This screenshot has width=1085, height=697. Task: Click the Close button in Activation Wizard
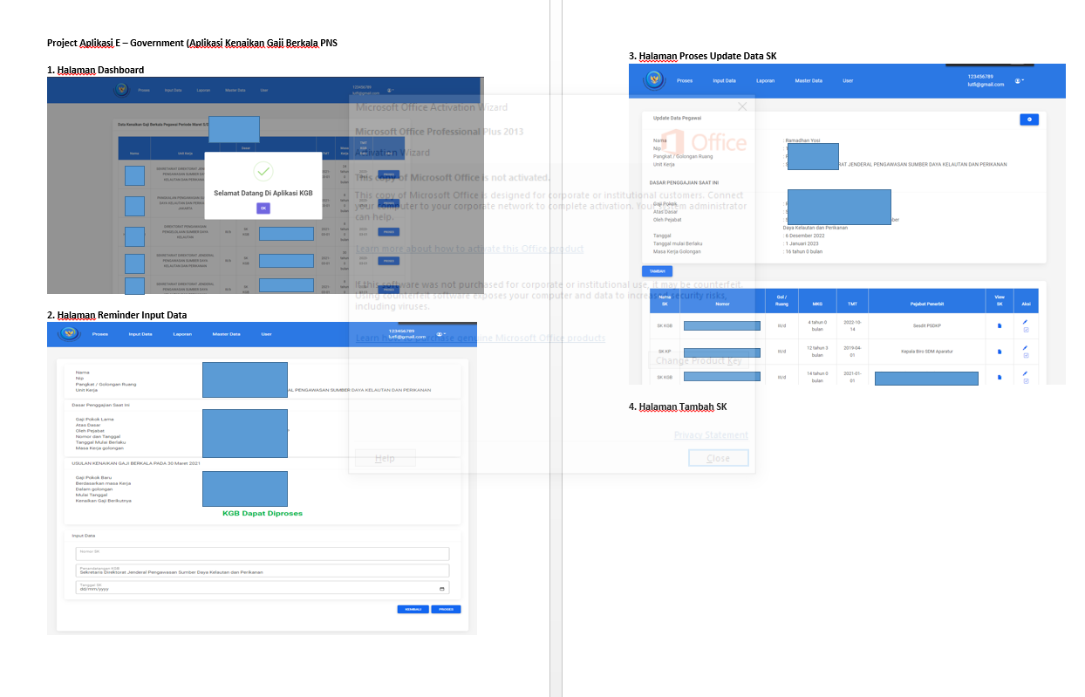718,458
